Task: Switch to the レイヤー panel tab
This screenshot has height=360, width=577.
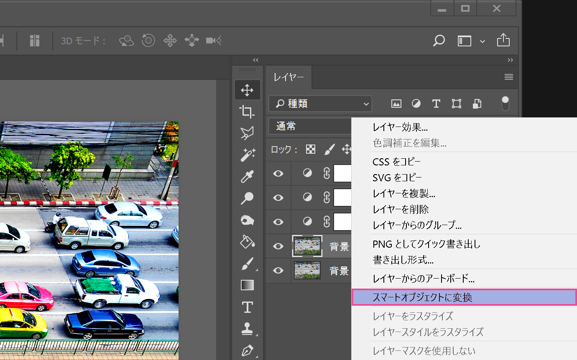Action: (288, 77)
